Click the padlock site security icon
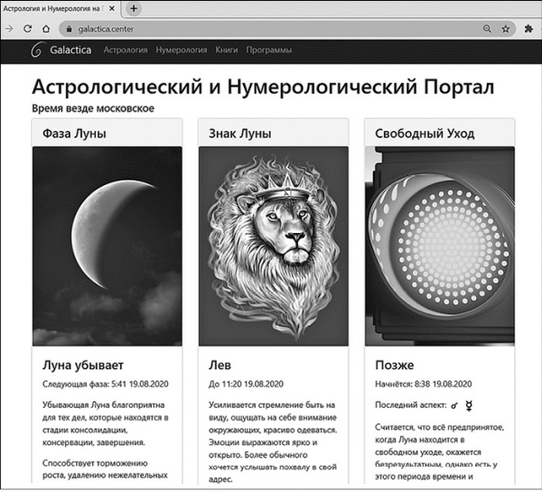The height and width of the screenshot is (492, 542). [67, 28]
